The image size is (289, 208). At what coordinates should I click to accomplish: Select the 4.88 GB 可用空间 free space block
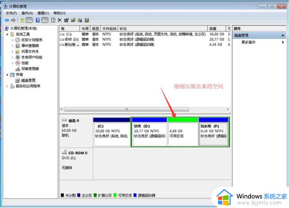[x=183, y=132]
